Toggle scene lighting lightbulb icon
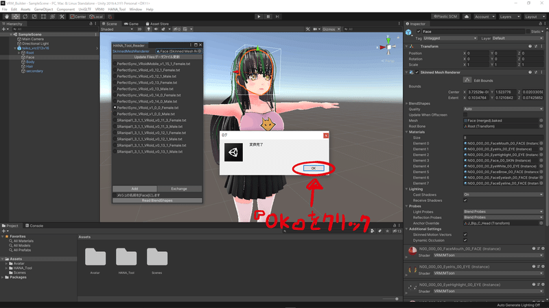The height and width of the screenshot is (308, 549). coord(148,29)
